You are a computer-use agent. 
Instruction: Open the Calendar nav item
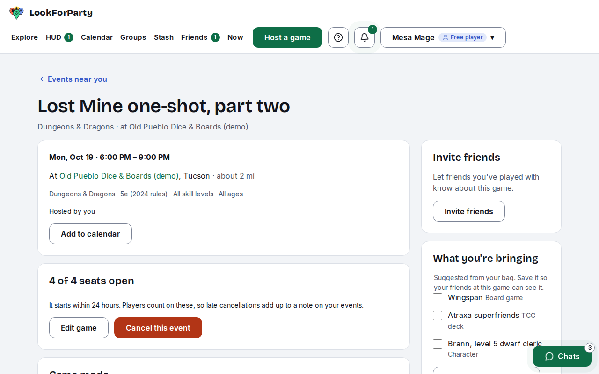pyautogui.click(x=97, y=37)
